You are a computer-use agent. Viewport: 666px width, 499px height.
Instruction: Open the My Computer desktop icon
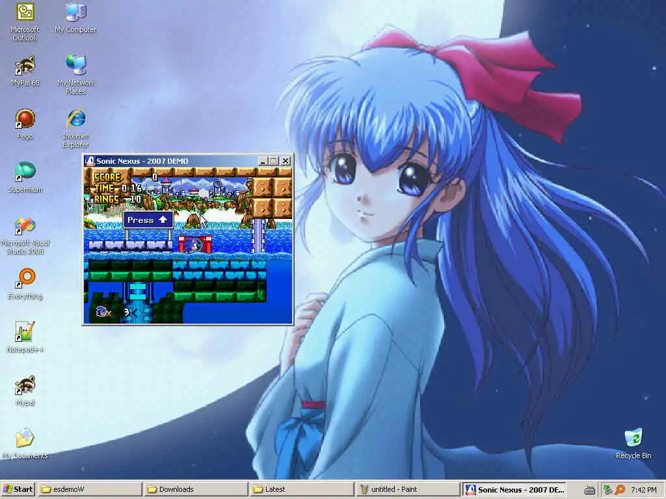pyautogui.click(x=75, y=18)
